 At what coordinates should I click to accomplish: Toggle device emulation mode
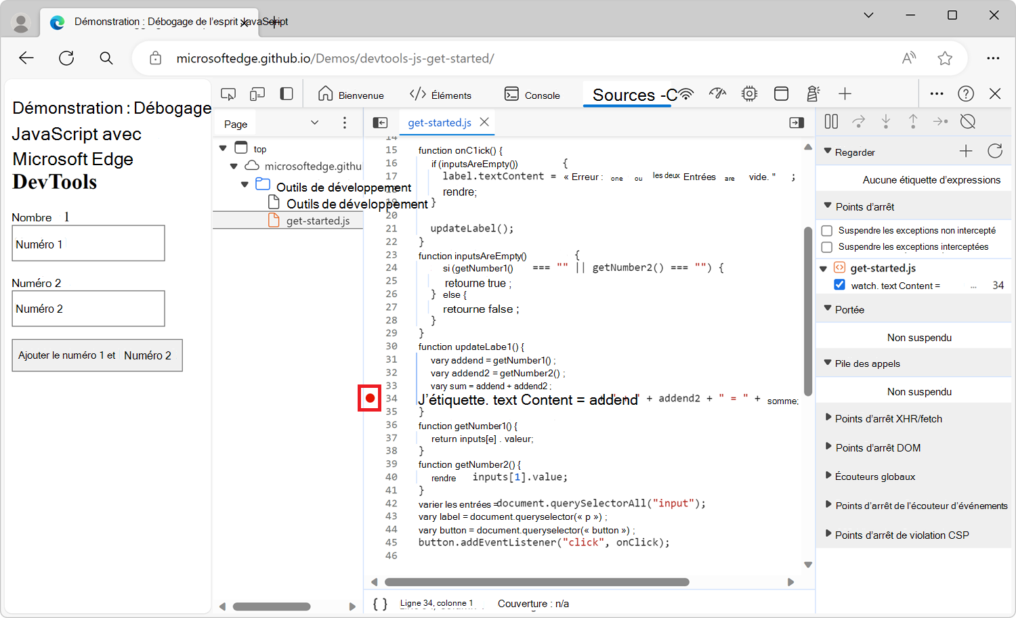pyautogui.click(x=257, y=93)
